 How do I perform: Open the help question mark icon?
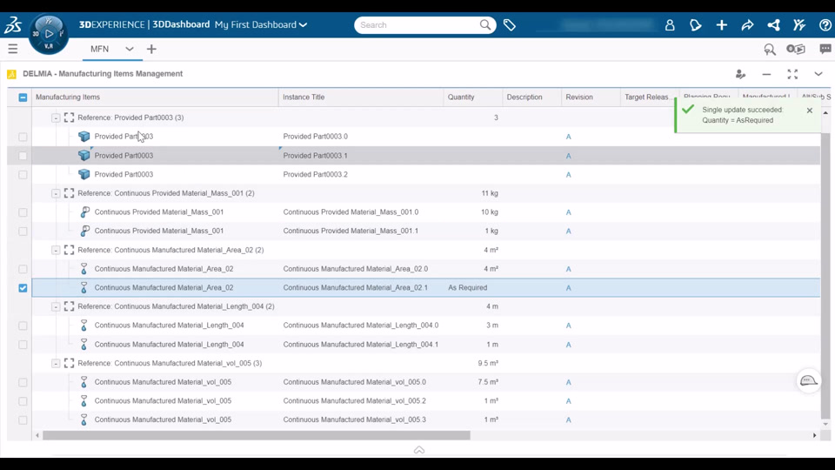[825, 25]
